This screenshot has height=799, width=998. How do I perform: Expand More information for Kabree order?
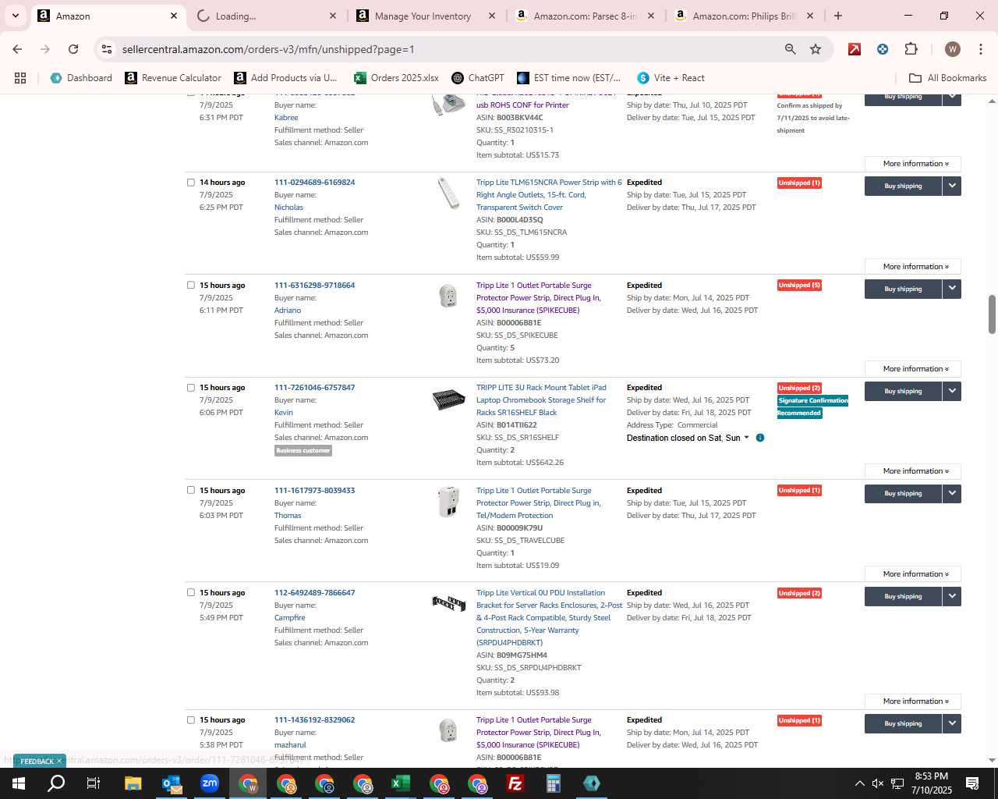[x=913, y=164]
